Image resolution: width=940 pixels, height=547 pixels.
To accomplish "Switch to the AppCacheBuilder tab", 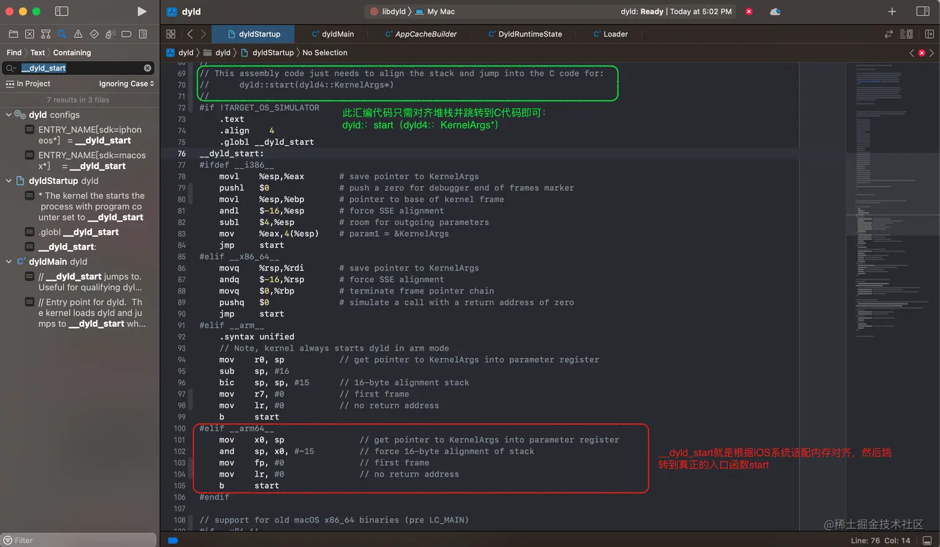I will tap(421, 34).
